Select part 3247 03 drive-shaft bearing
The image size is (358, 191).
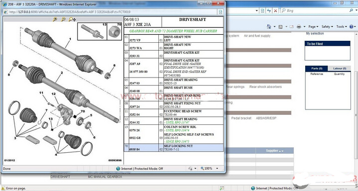(173, 82)
